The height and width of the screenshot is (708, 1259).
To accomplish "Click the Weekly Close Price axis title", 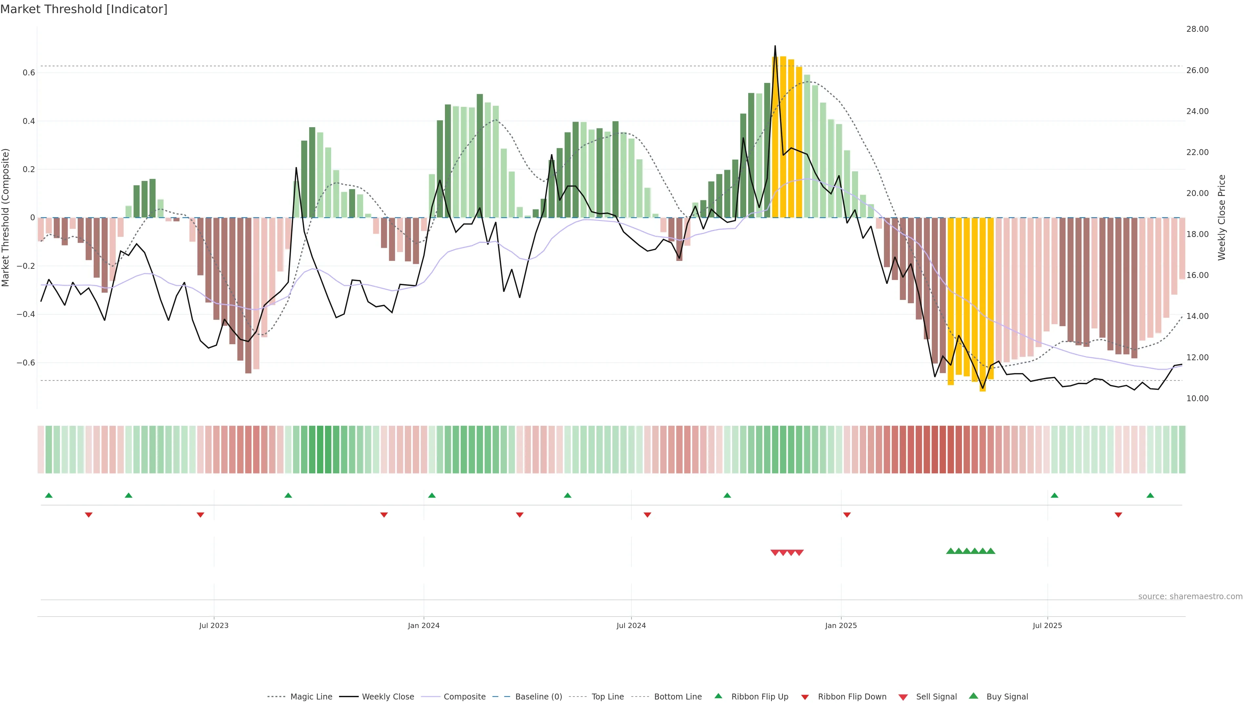I will click(1221, 217).
